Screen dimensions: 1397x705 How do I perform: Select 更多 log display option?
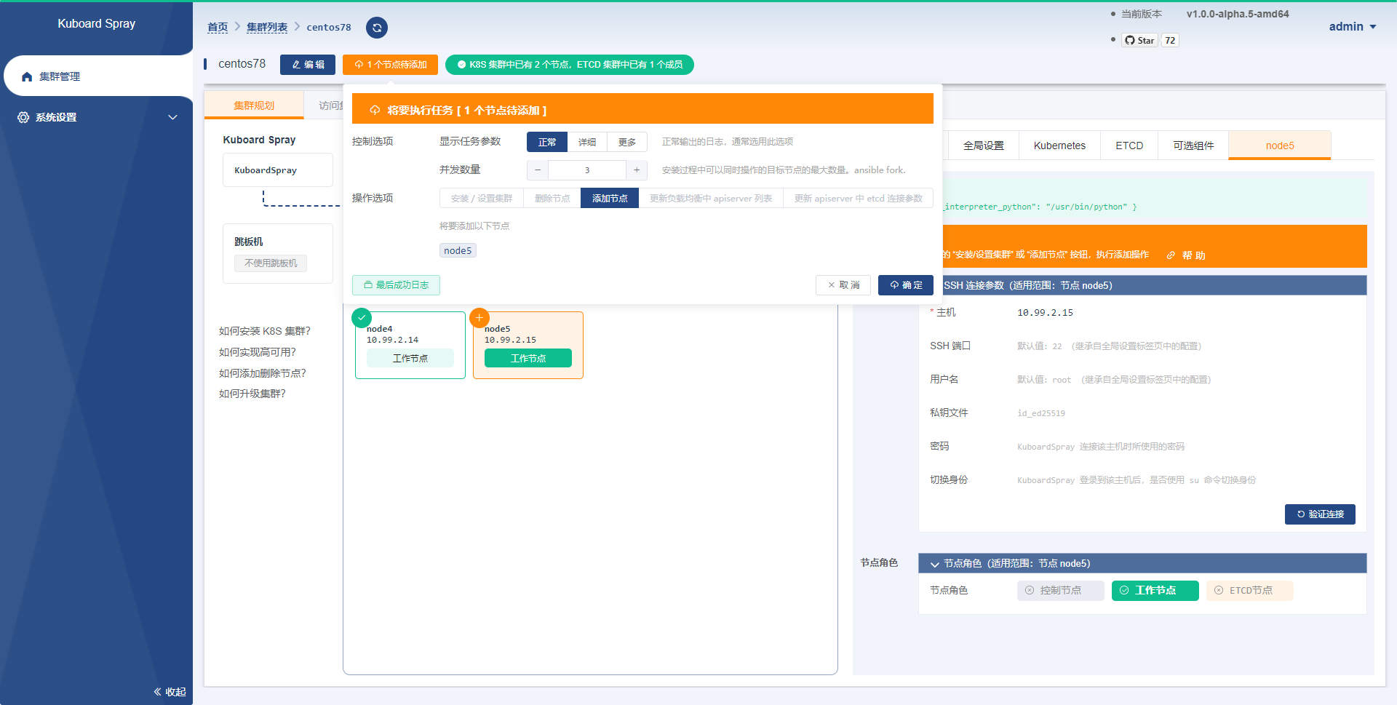[x=627, y=142]
